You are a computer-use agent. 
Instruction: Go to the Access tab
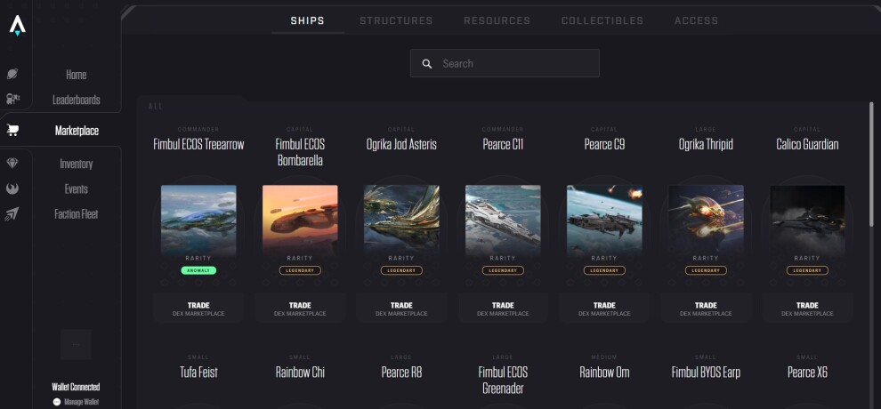[x=696, y=20]
